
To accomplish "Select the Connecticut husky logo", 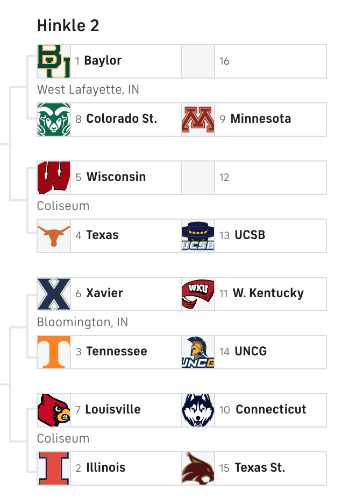I will coord(198,410).
